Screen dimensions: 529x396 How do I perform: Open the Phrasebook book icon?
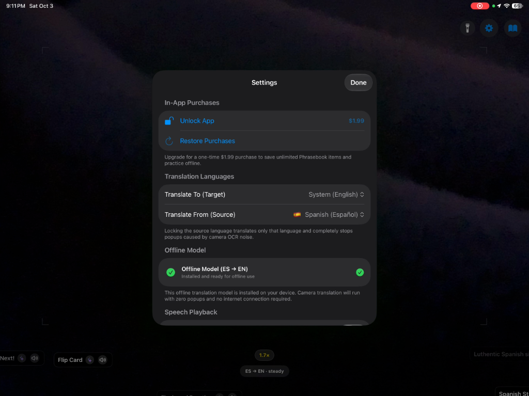(512, 28)
